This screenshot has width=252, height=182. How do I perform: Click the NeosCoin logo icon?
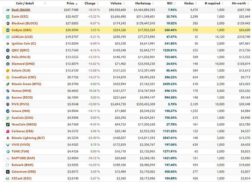8,125
